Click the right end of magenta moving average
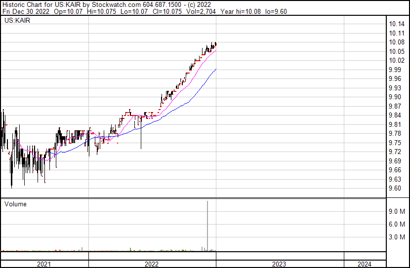410x268 pixels. [x=216, y=50]
